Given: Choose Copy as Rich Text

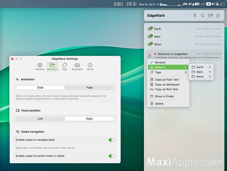Looking at the screenshot, I should (168, 89).
